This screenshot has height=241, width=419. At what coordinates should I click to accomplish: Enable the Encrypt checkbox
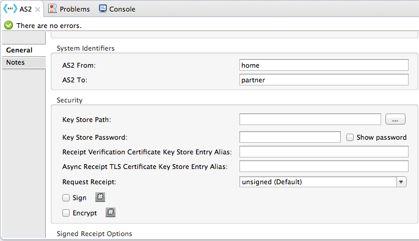66,213
